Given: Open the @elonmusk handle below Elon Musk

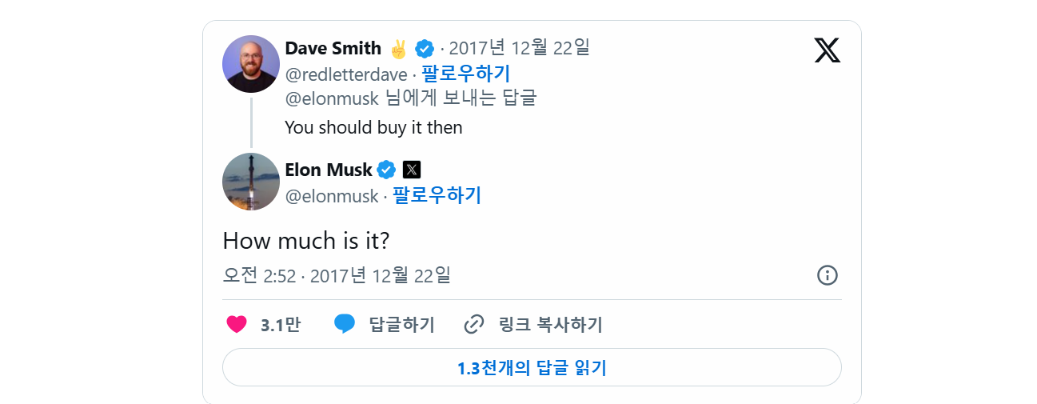Looking at the screenshot, I should pos(332,196).
